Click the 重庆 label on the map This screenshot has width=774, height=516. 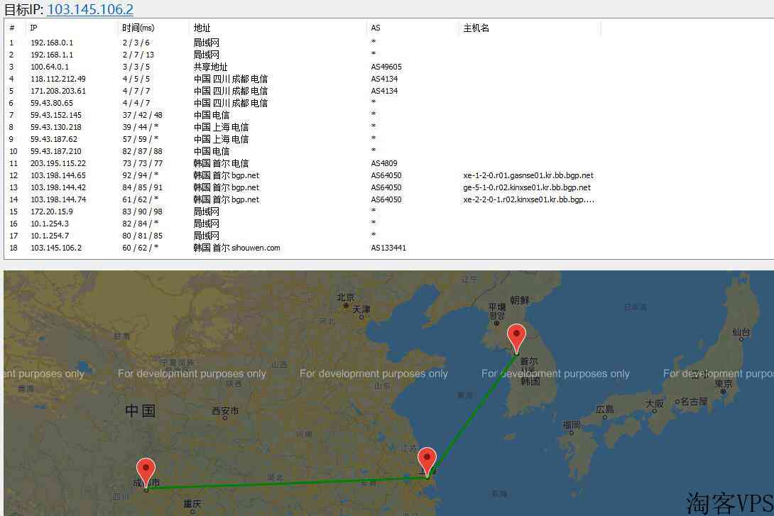pos(192,504)
